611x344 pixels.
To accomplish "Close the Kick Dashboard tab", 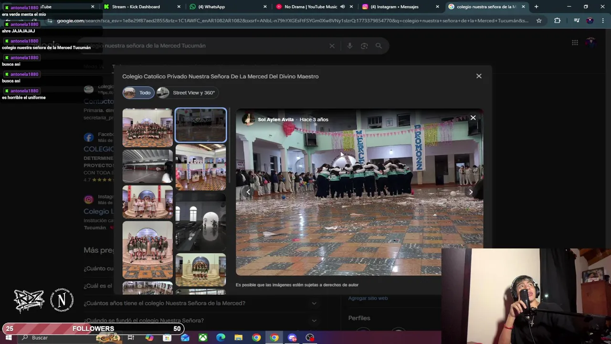I will (x=179, y=7).
